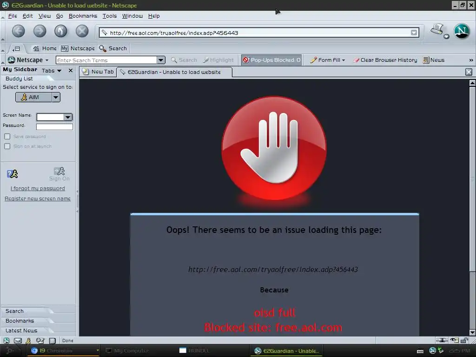
Task: Open the Edit menu
Action: 27,16
